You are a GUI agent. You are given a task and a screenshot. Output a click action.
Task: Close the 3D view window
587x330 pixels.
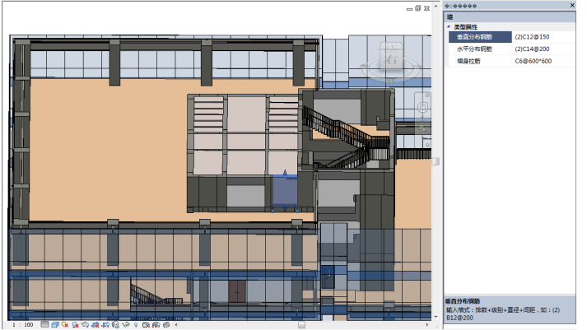[x=426, y=8]
